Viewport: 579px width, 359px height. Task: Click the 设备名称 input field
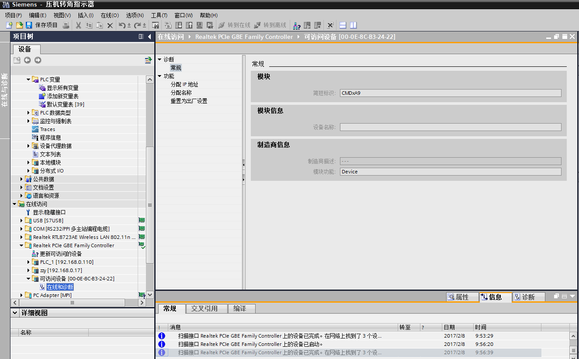(x=450, y=127)
